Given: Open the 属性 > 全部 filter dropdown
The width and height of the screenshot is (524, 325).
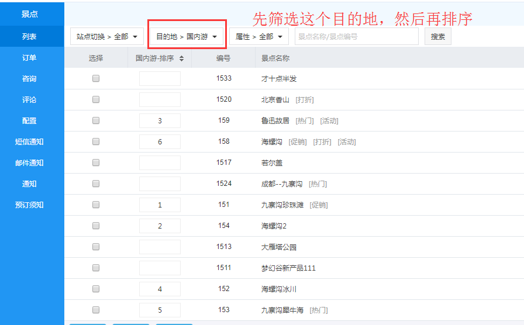Looking at the screenshot, I should (258, 36).
